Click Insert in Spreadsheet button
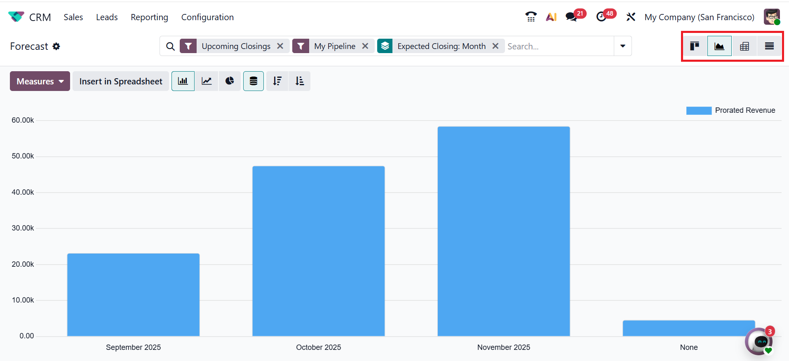Viewport: 789px width, 361px height. (121, 81)
